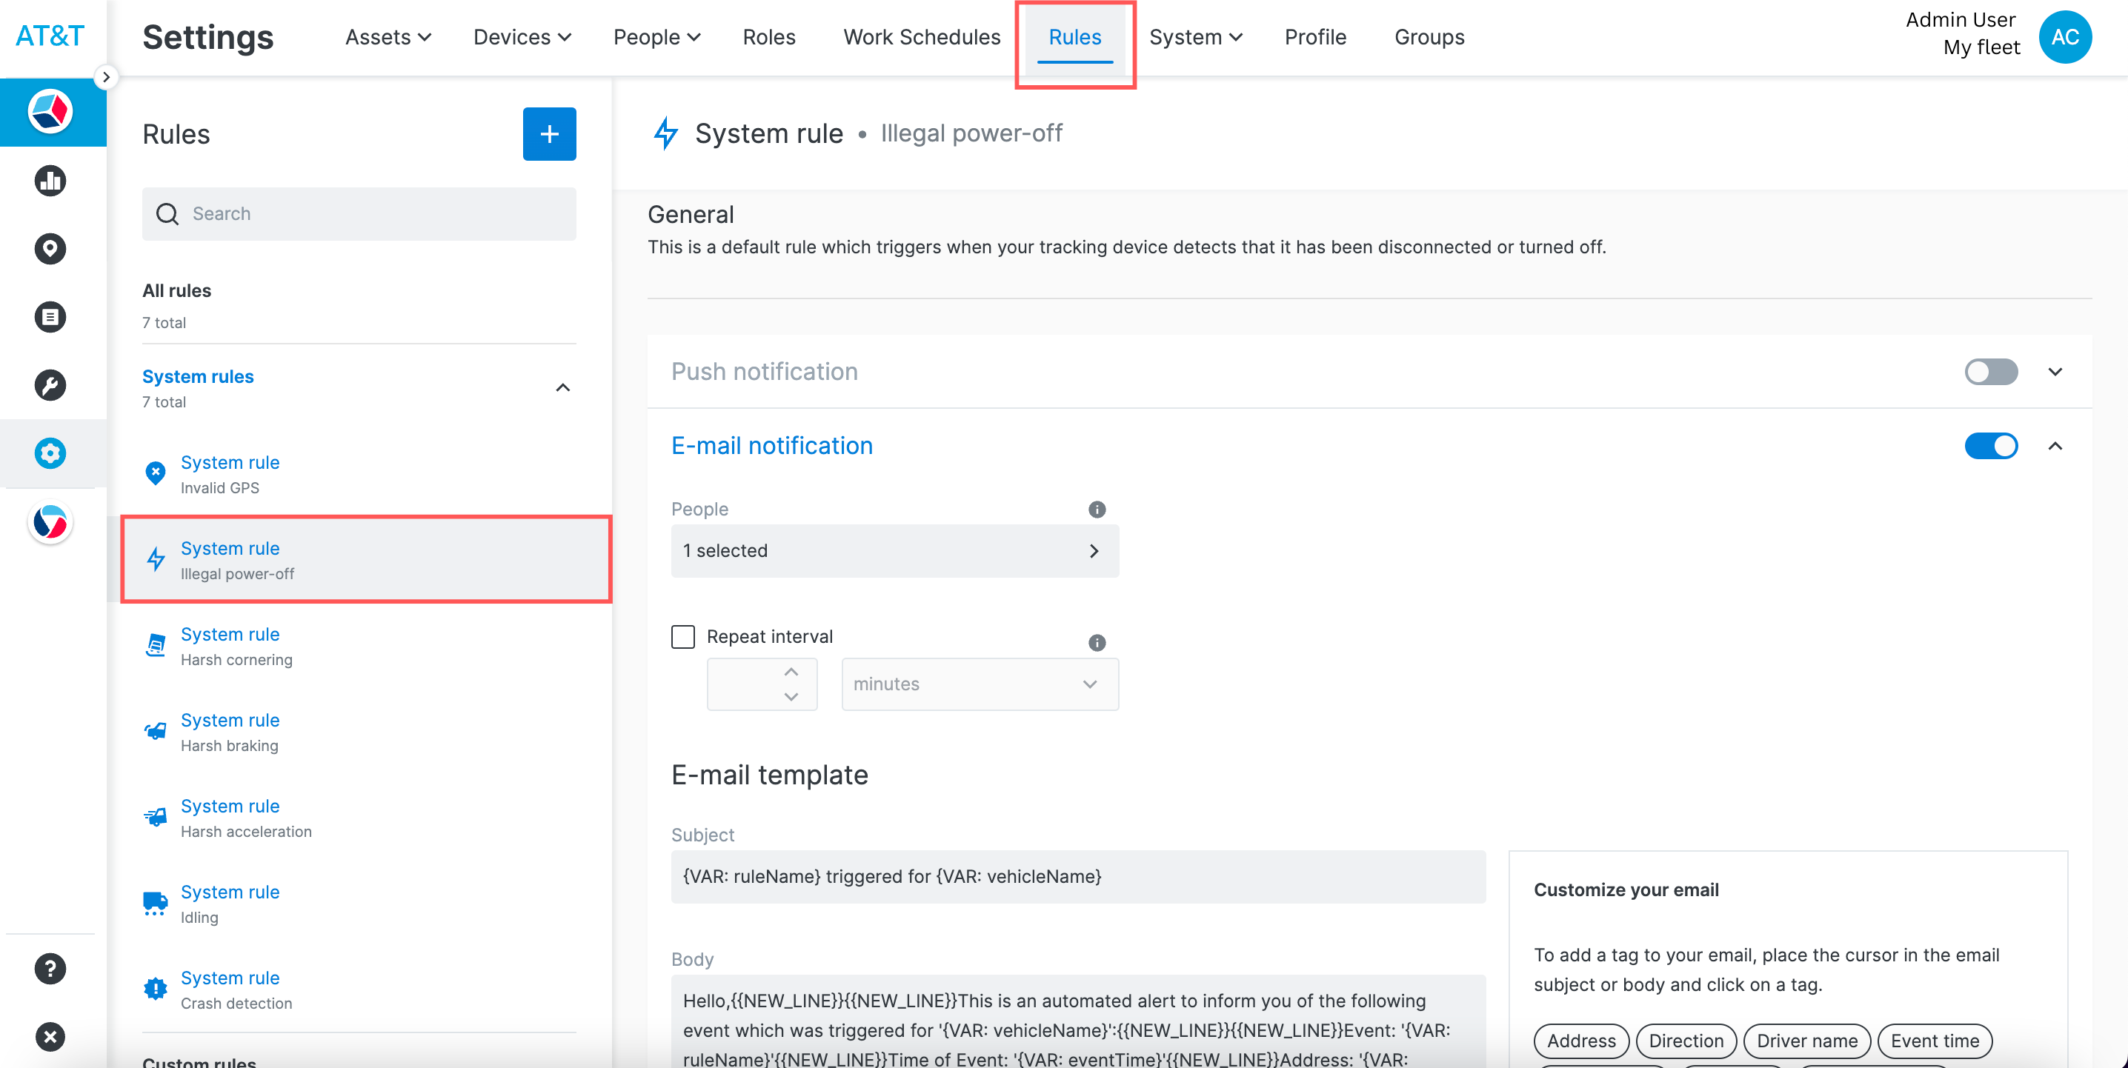This screenshot has width=2128, height=1068.
Task: Go to Groups tab
Action: pos(1429,37)
